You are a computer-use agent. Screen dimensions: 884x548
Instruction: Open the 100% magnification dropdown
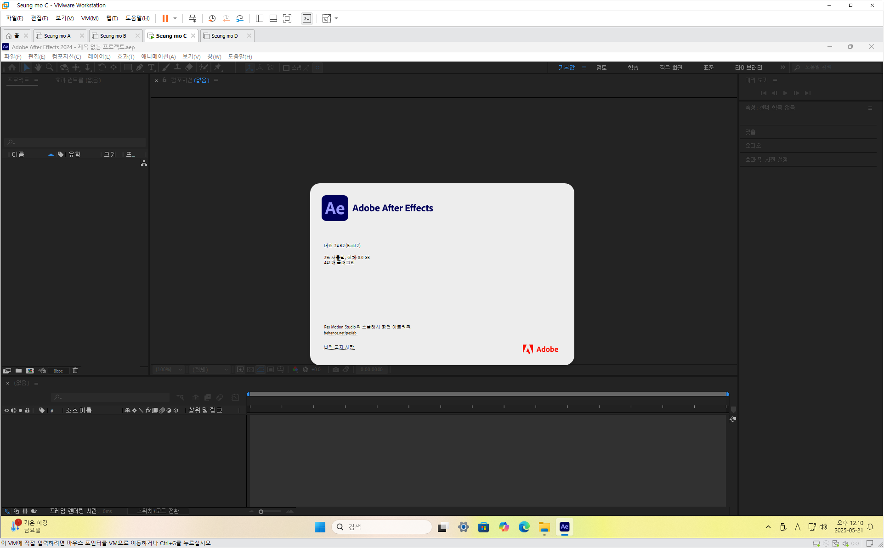[169, 370]
